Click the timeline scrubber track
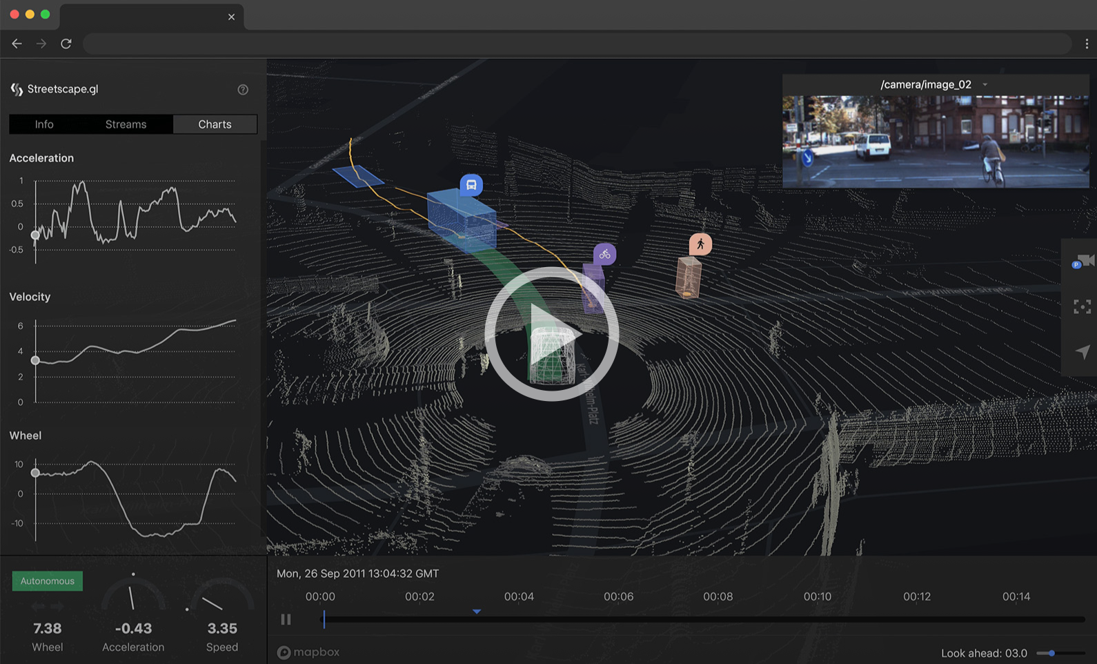 (x=704, y=620)
